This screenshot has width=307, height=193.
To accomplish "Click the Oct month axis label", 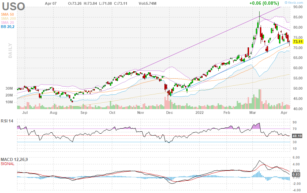I will pos(112,113).
